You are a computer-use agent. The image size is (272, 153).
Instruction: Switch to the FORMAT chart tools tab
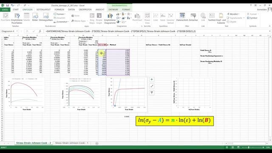coord(126,9)
